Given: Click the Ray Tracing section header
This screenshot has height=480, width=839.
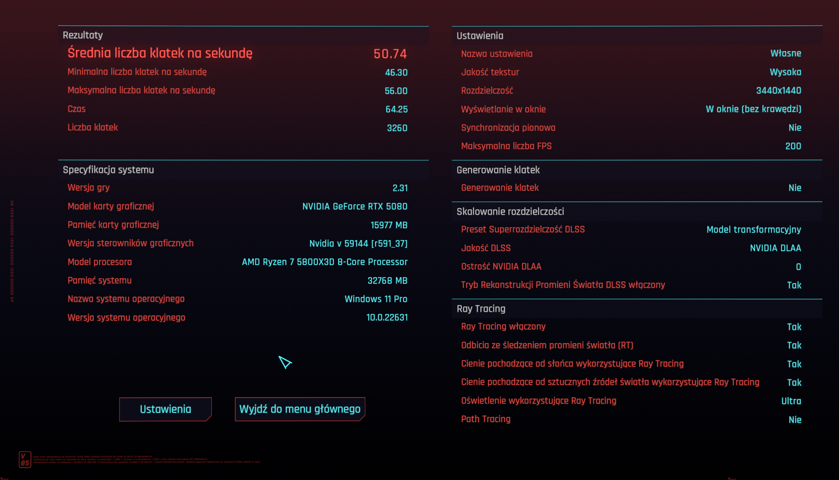Looking at the screenshot, I should click(x=481, y=309).
